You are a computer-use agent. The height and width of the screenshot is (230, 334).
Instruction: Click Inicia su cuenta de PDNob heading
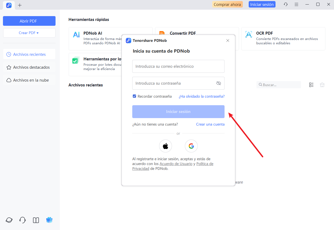click(x=161, y=51)
